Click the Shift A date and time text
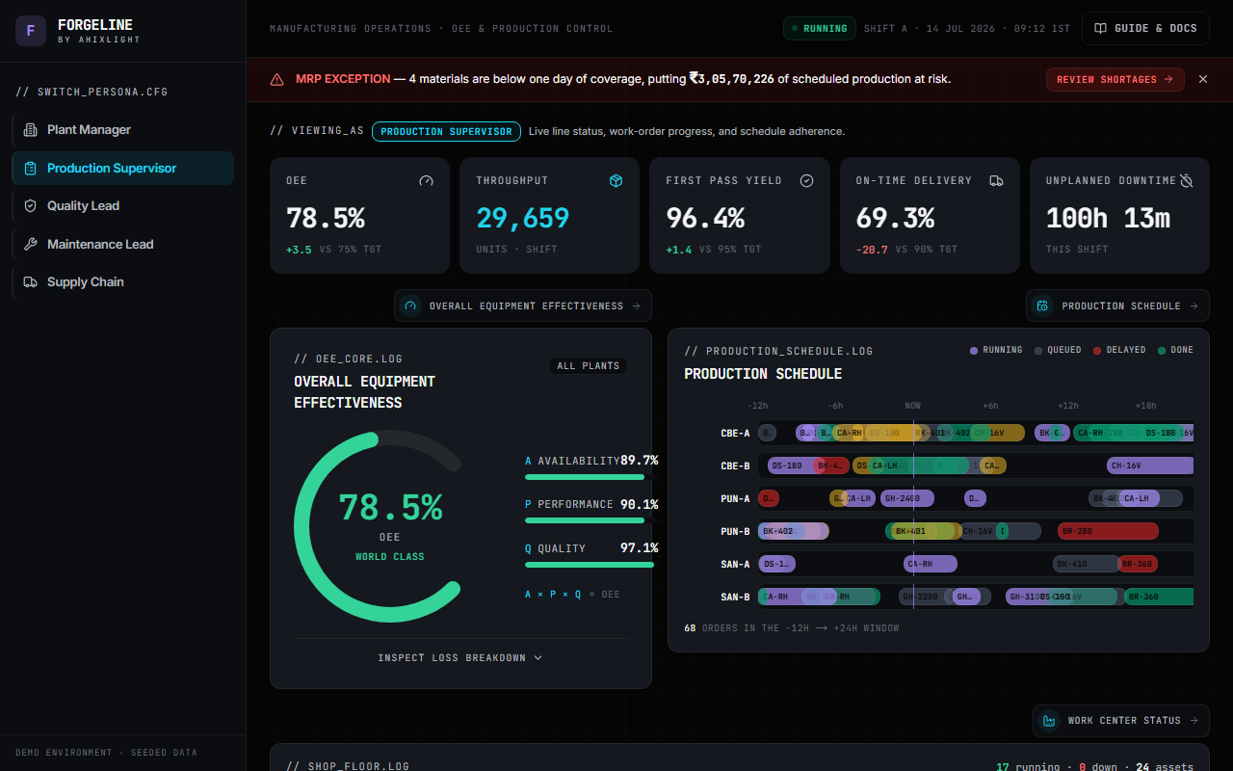 point(967,29)
